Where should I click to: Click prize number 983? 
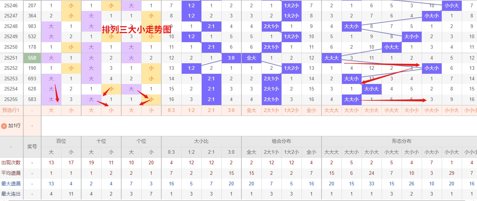[32, 26]
